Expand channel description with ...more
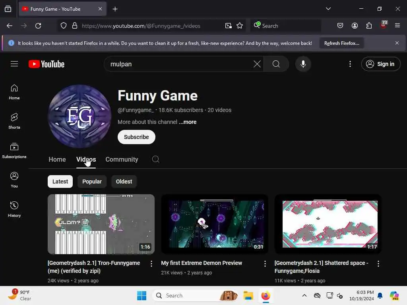 click(188, 122)
